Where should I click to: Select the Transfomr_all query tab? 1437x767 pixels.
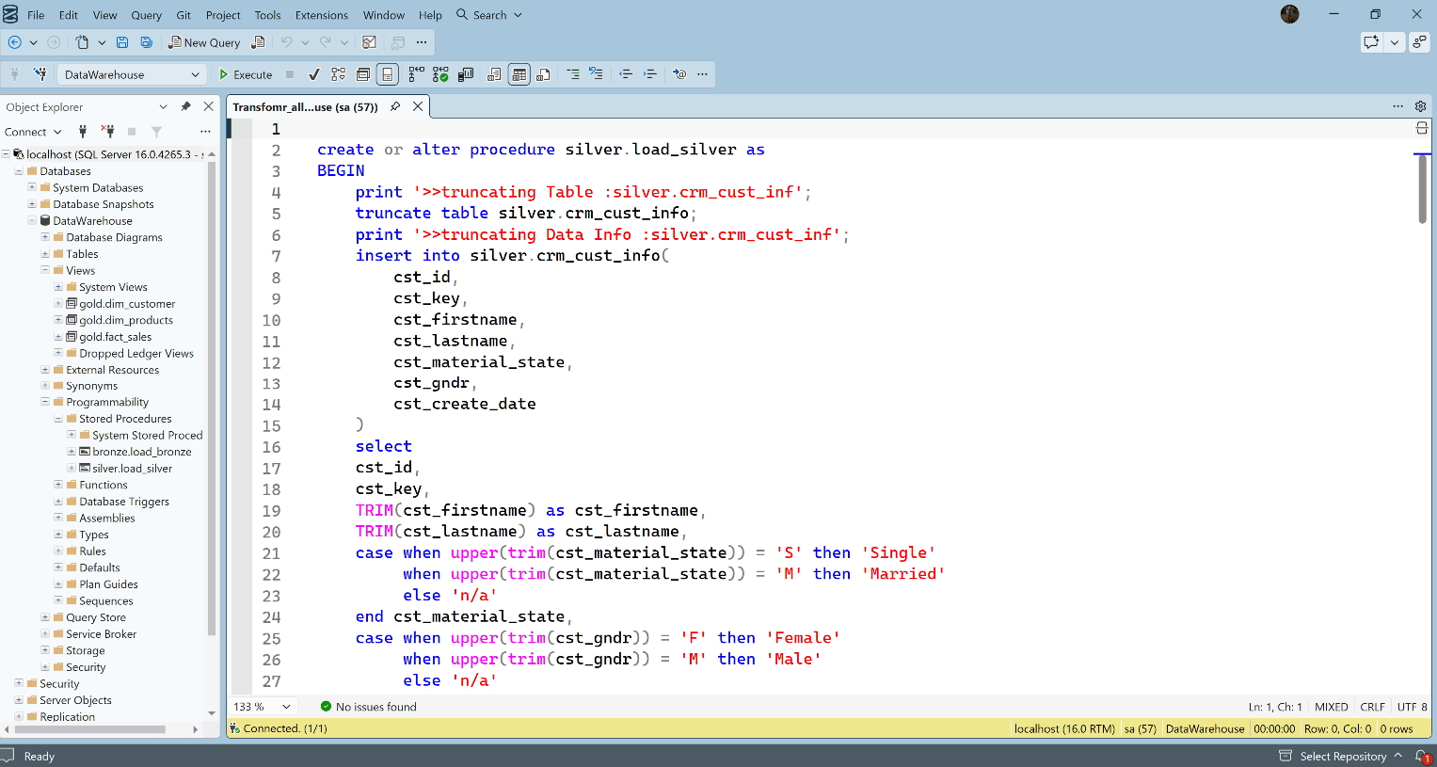305,107
